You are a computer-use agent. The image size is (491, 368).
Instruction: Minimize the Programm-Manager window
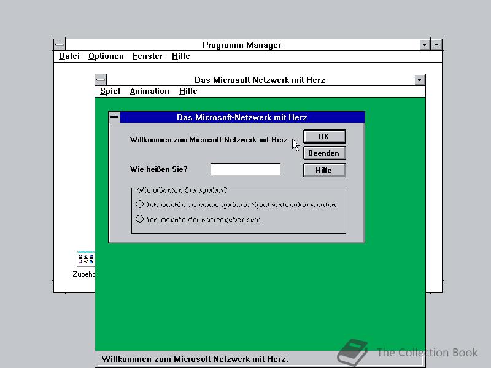[x=424, y=45]
